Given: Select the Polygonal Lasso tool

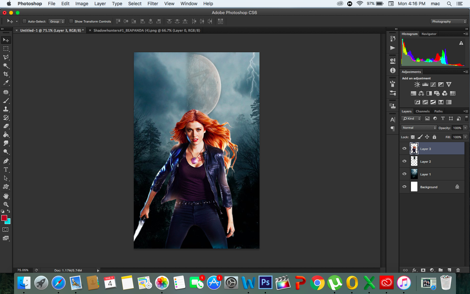Looking at the screenshot, I should 6,57.
